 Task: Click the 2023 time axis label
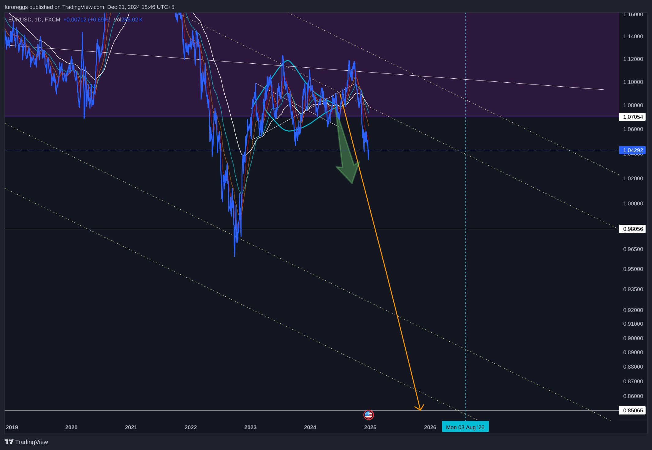coord(250,427)
